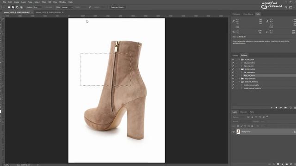
Task: Click the Lock image pixels brush icon
Action: [241, 126]
